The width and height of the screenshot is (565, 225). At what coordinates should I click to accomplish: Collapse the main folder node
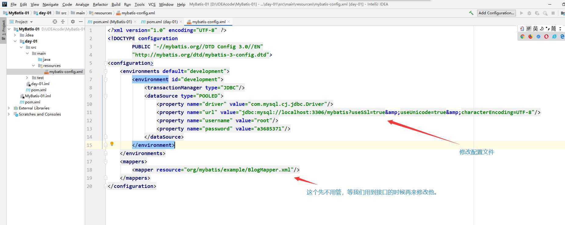tap(27, 54)
